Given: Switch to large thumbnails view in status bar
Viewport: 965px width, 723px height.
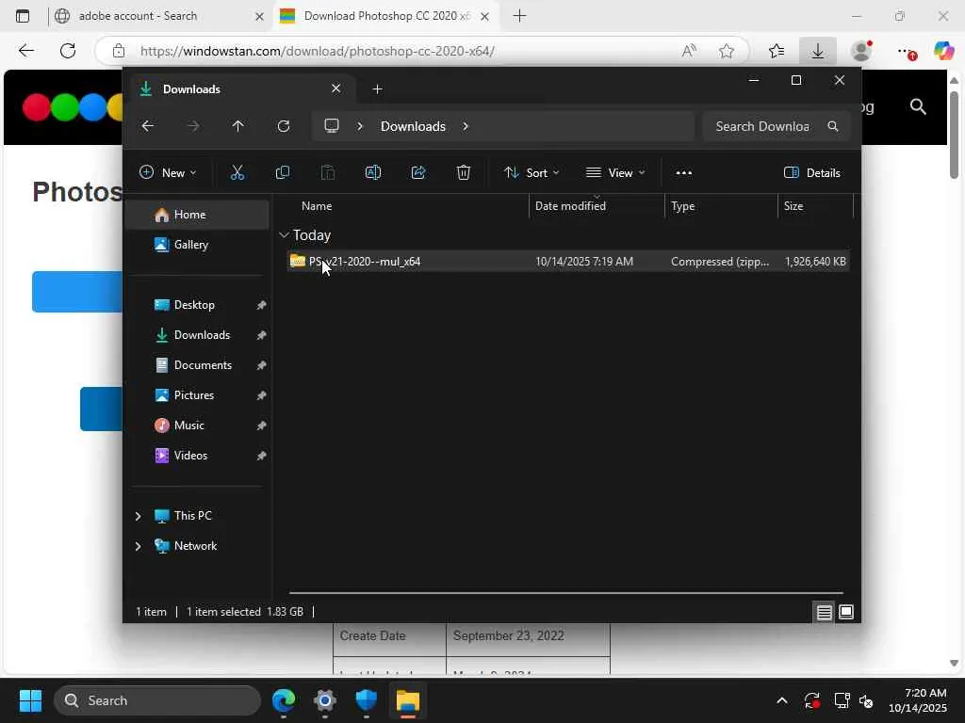Looking at the screenshot, I should [846, 612].
